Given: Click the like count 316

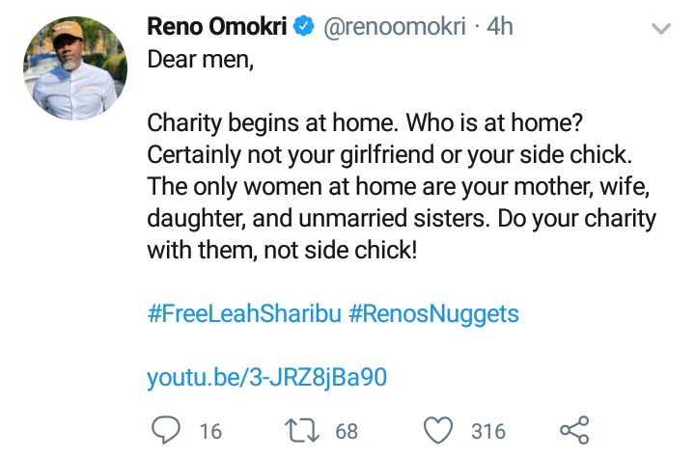Looking at the screenshot, I should click(488, 431).
